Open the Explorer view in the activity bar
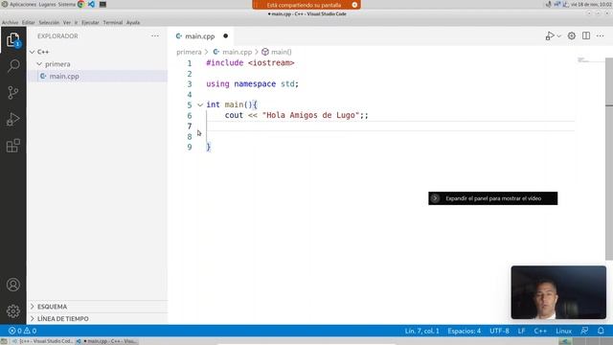Viewport: 613px width, 345px height. tap(12, 40)
